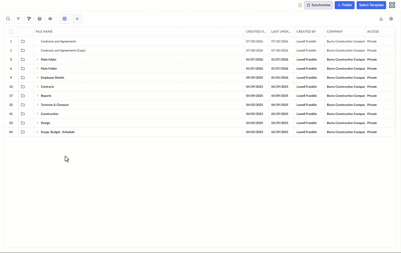Select 'Design' folder name
The image size is (401, 253).
click(45, 123)
